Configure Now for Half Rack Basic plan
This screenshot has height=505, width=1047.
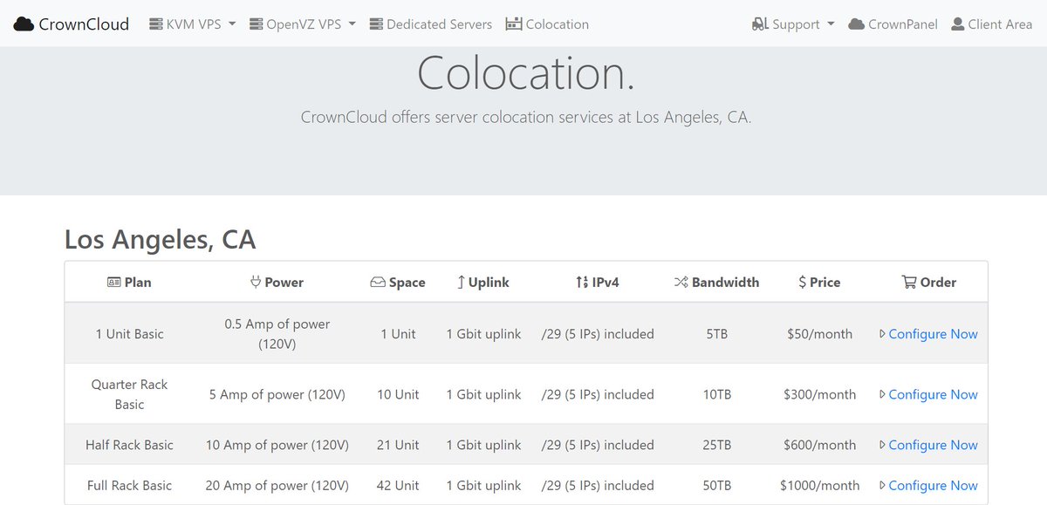933,445
